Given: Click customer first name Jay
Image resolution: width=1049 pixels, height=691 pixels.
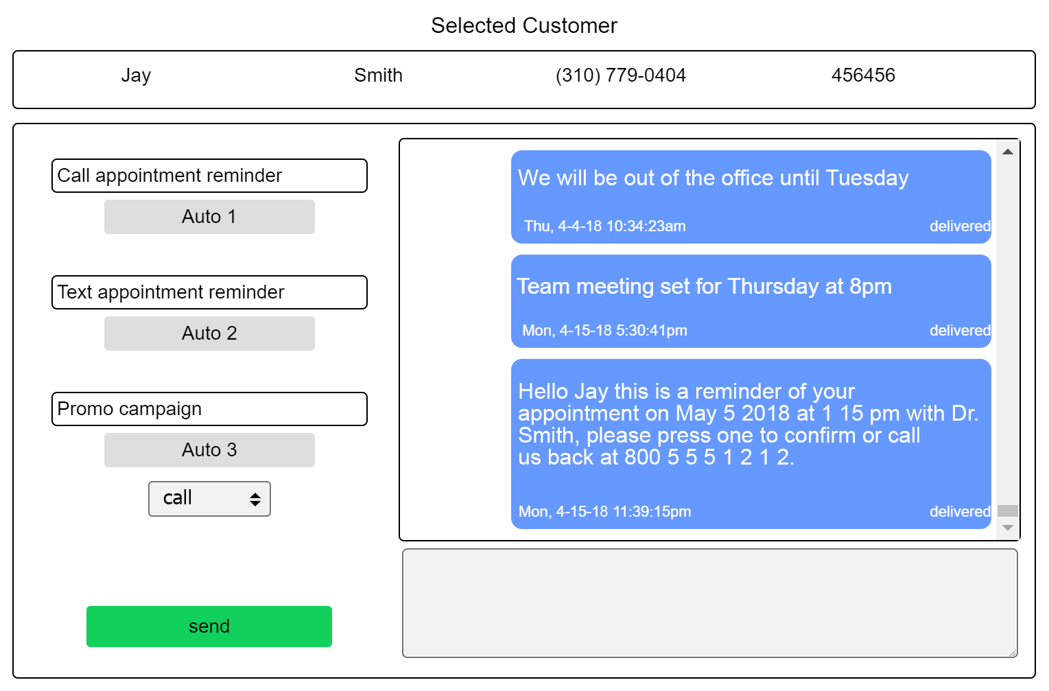Looking at the screenshot, I should 136,75.
